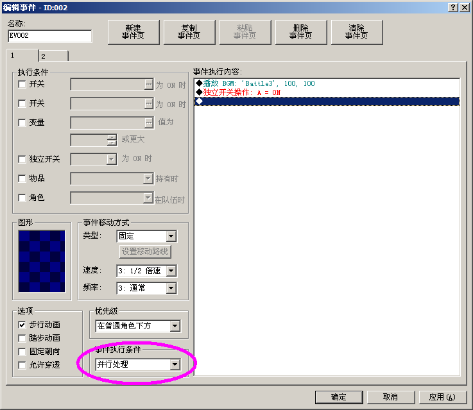Enable the first 开关 switch condition checkbox

(22, 84)
